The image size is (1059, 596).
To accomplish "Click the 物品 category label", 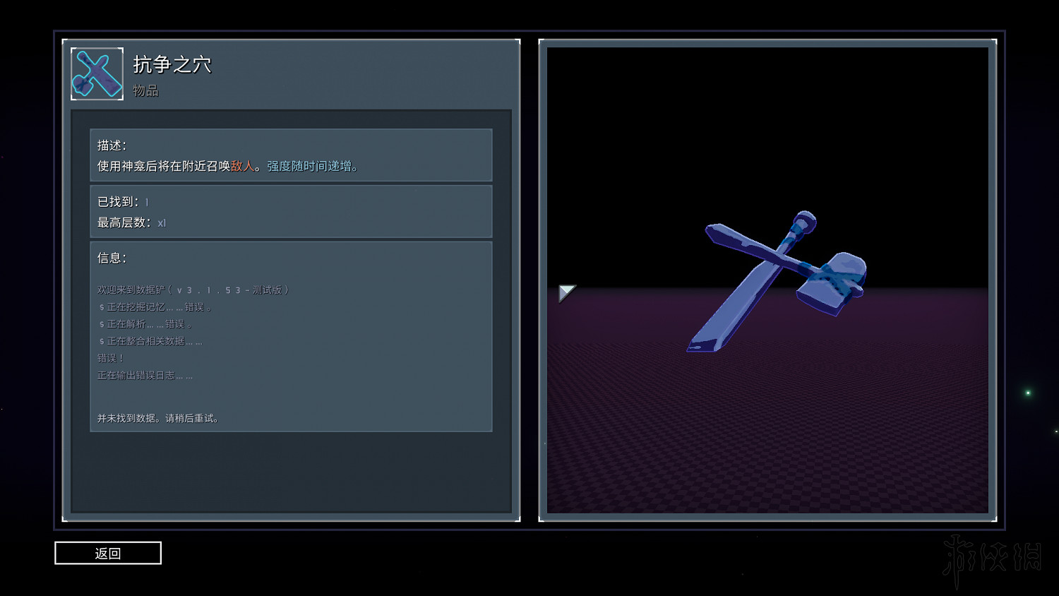I will click(x=145, y=91).
